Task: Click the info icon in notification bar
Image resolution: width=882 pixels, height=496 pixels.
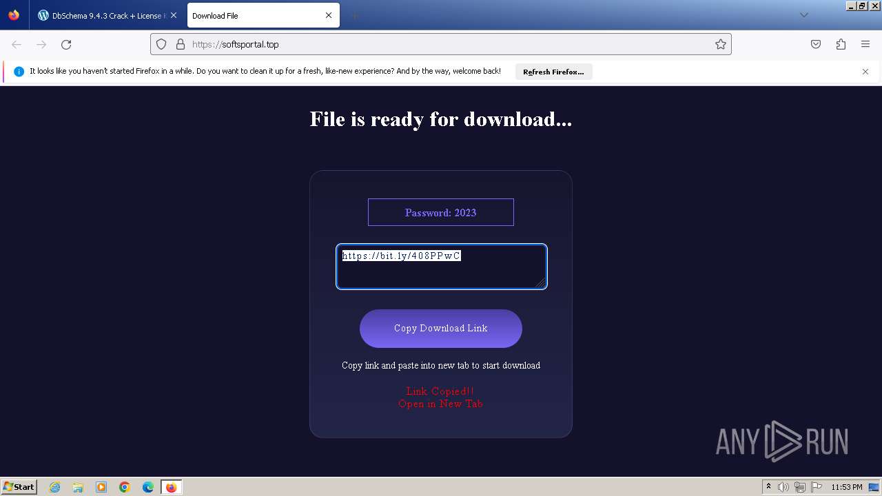Action: [x=19, y=72]
